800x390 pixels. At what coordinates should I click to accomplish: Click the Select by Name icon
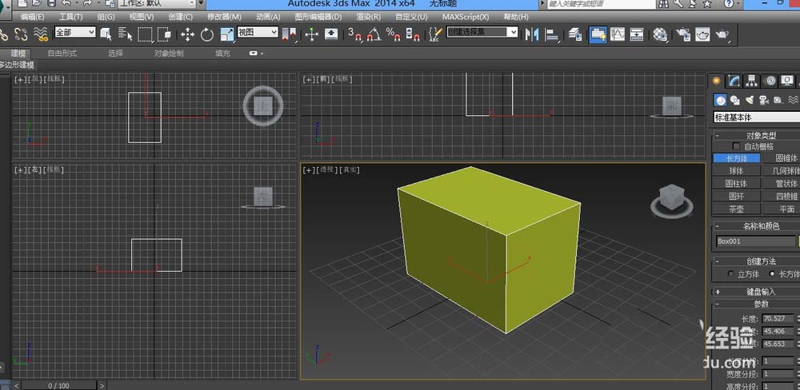click(126, 34)
